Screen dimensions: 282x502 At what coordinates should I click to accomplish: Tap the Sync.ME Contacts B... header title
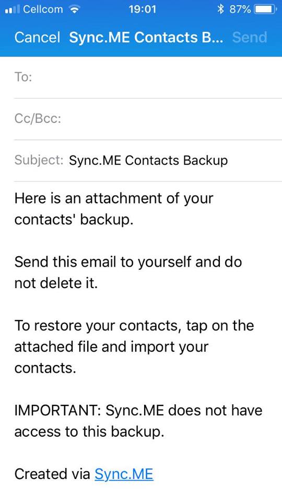pyautogui.click(x=146, y=38)
